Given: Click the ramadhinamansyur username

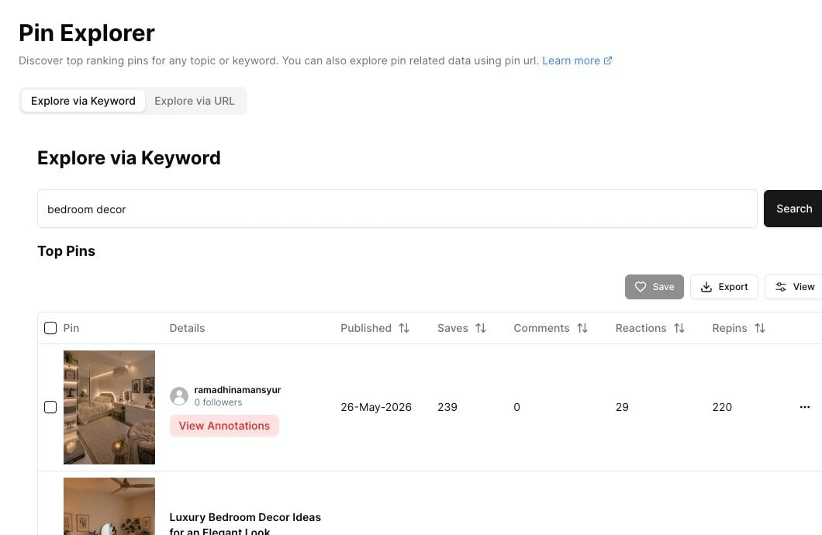Looking at the screenshot, I should point(237,390).
